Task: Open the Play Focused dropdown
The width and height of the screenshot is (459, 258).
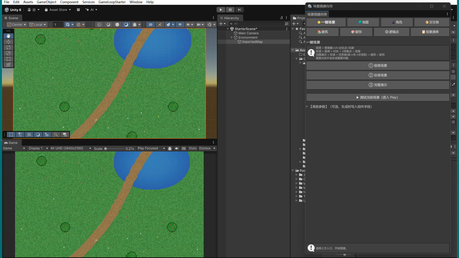Action: 151,148
